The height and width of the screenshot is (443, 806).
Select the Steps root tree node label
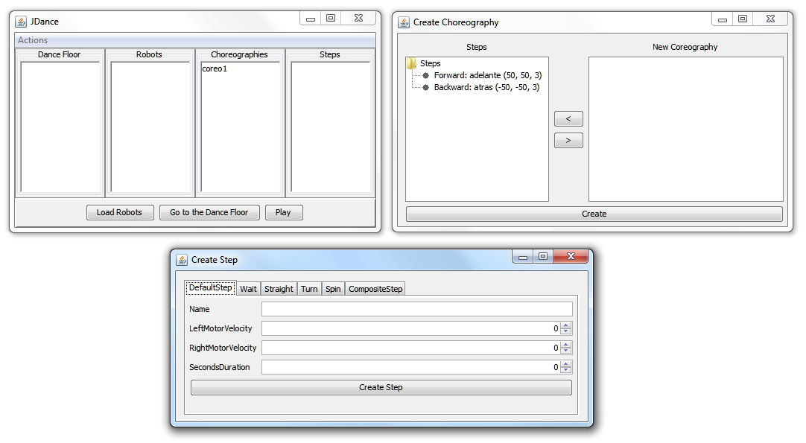pyautogui.click(x=431, y=63)
